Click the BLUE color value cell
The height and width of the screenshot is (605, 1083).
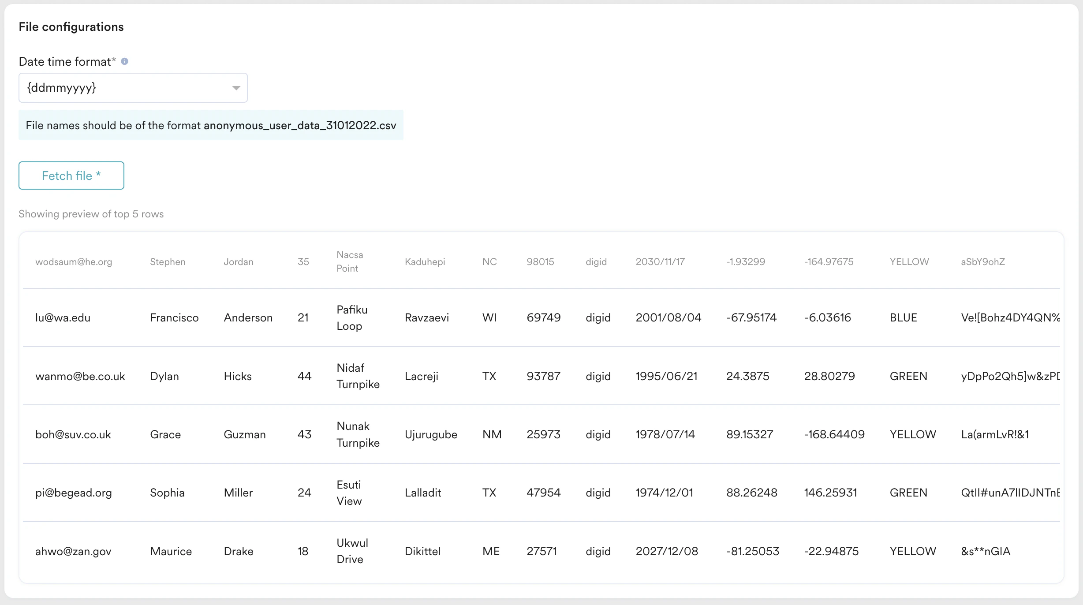tap(903, 317)
